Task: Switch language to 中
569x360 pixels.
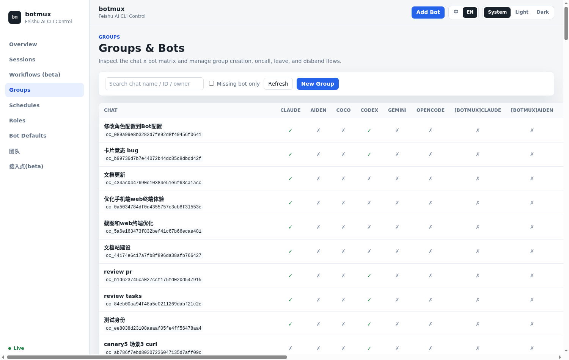Action: pos(456,12)
